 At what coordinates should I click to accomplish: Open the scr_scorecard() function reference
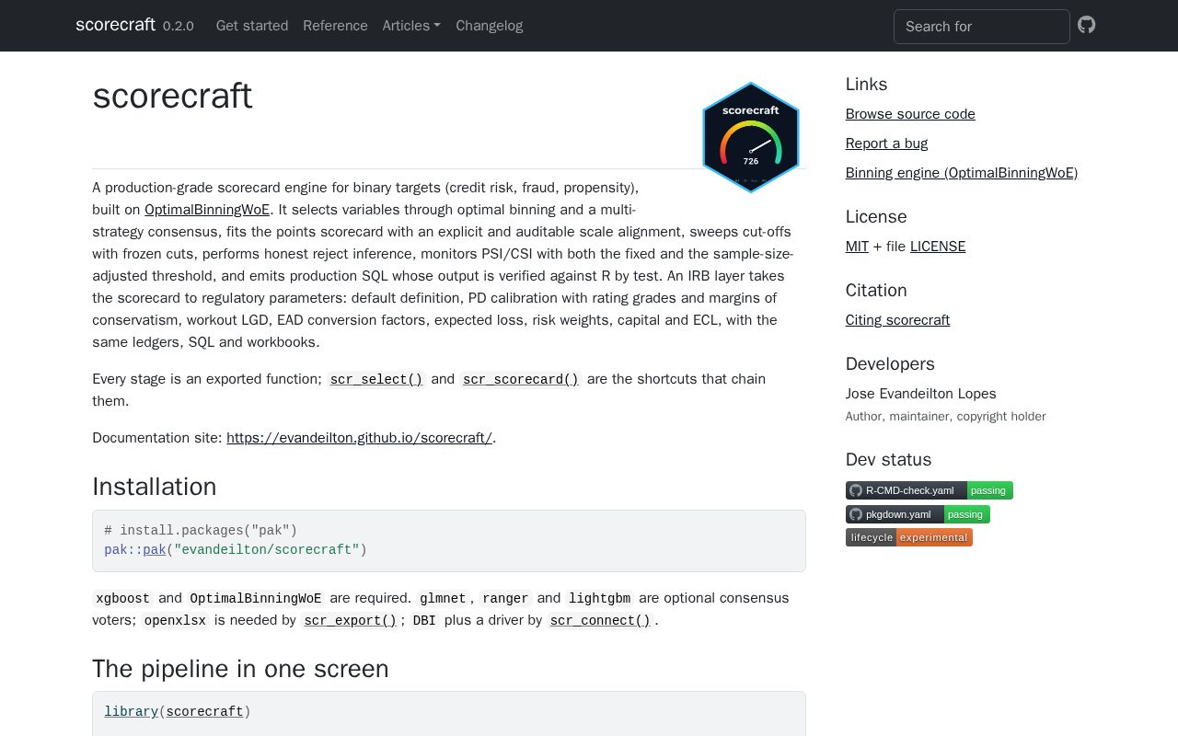point(521,379)
